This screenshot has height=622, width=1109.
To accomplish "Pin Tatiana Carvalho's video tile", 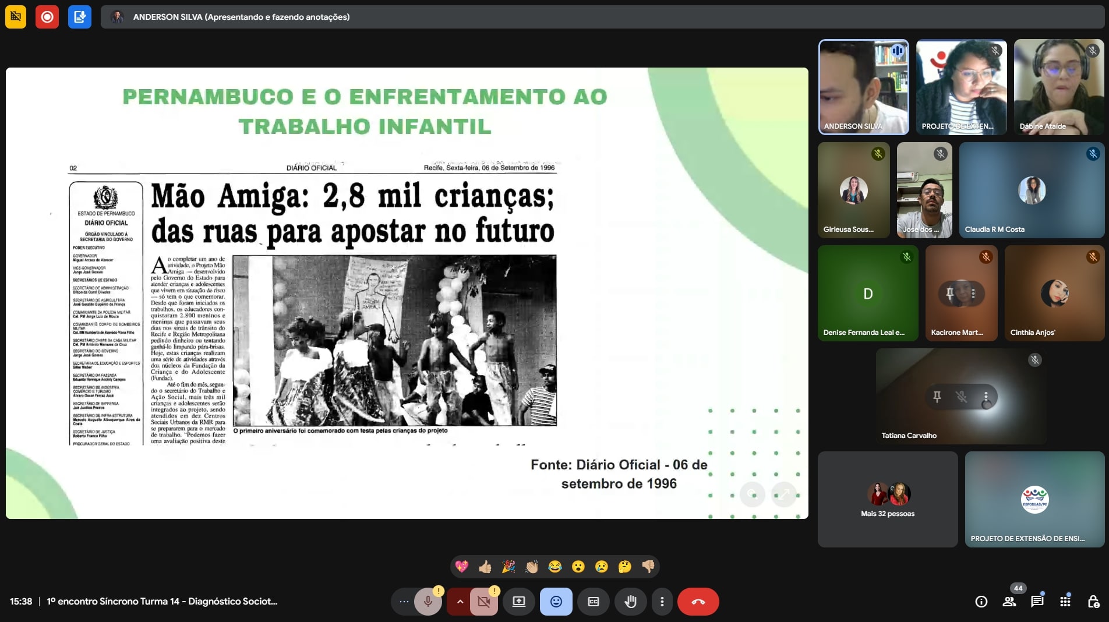I will tap(937, 397).
